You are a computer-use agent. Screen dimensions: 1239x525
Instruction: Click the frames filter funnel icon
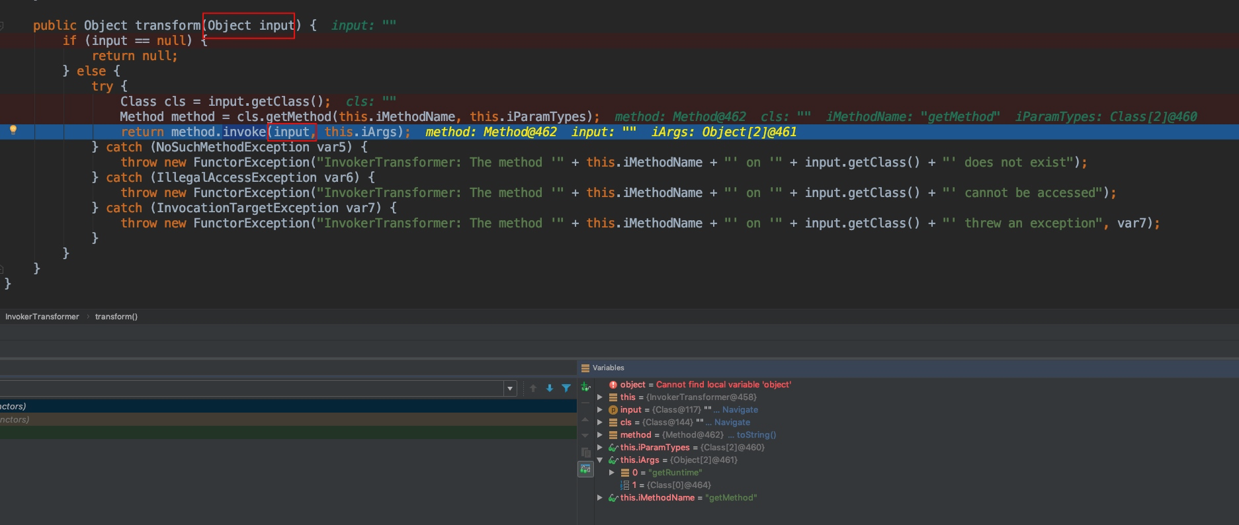point(566,388)
